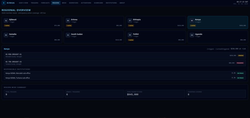
Task: Click the ER country code badge
Action: pos(68,20)
